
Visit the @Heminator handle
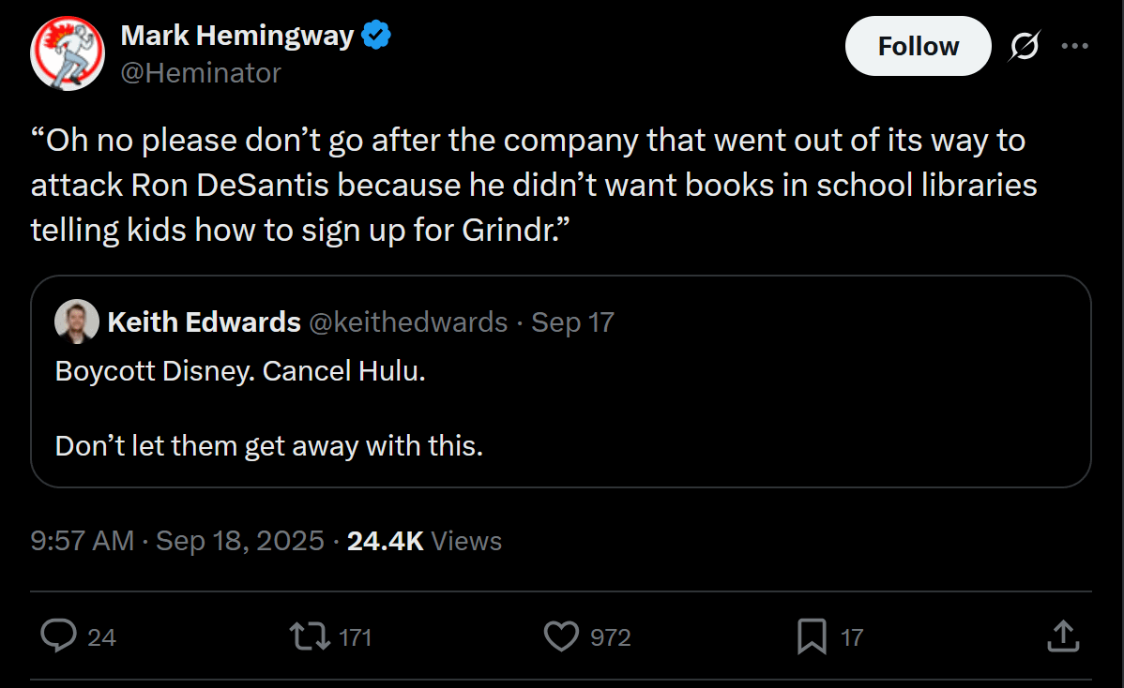point(201,73)
